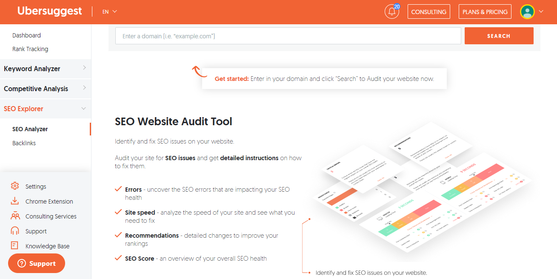Click the 'SEO Website Audit Tool' heading
Viewport: 557px width, 279px height.
(x=174, y=121)
